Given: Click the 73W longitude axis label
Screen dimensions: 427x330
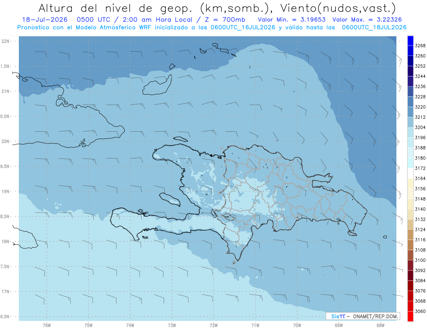Looking at the screenshot, I should [172, 325].
